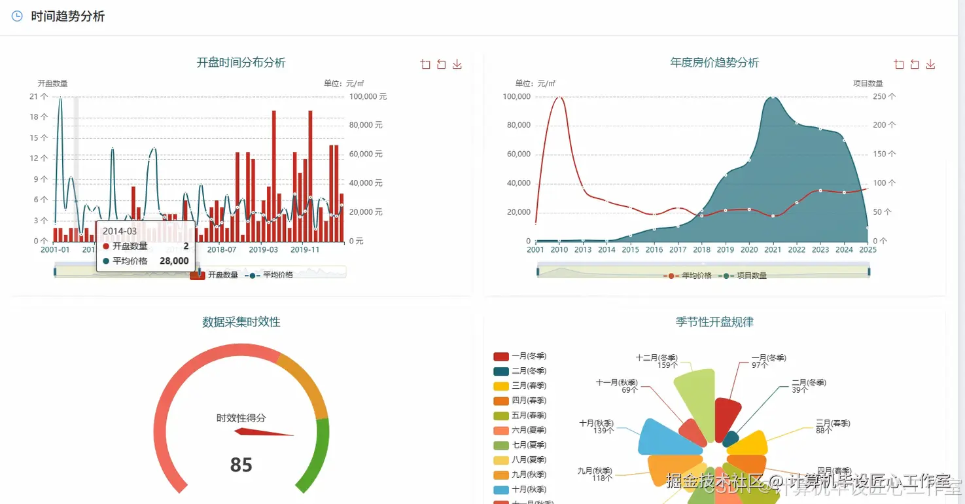Toggle 平均价格 series in legend
The image size is (965, 504).
tap(270, 275)
